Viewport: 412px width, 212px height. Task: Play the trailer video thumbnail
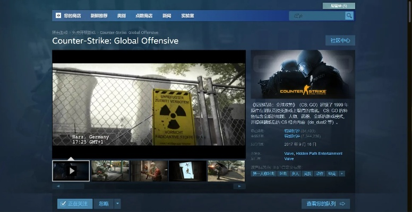click(71, 171)
